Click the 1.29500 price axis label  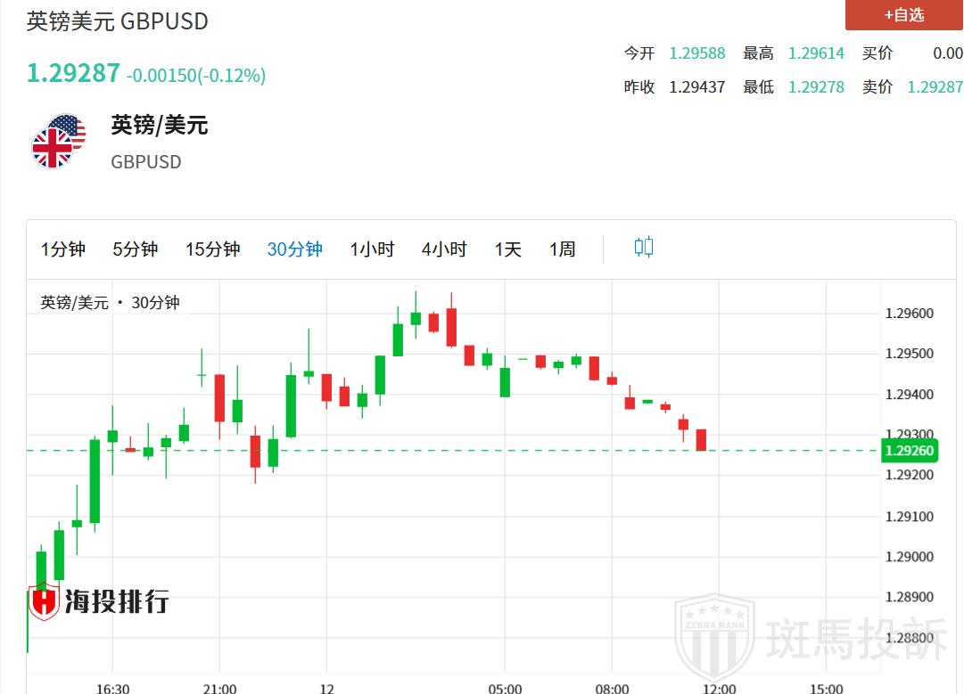tap(910, 354)
